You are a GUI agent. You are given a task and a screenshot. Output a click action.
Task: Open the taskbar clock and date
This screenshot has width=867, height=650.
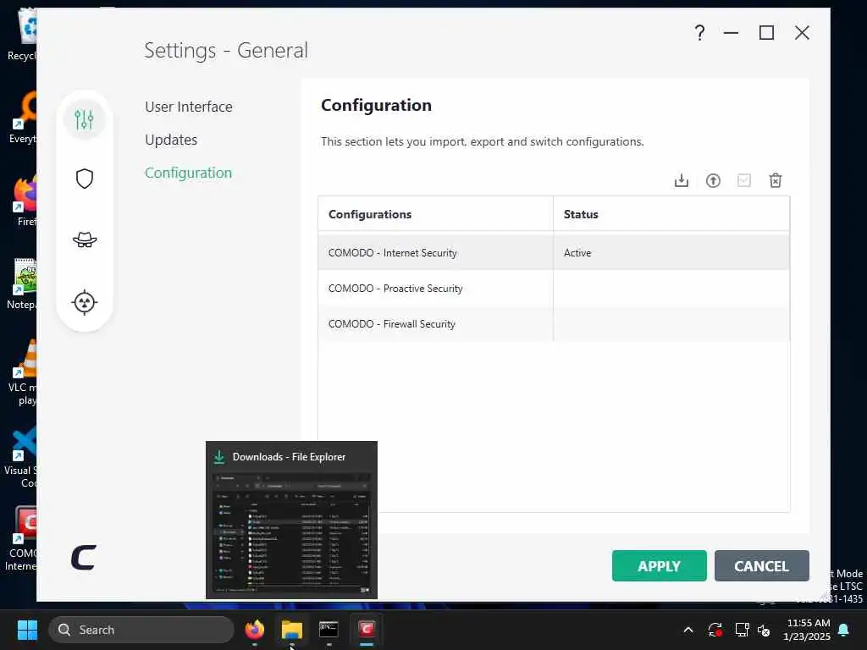[x=807, y=630]
